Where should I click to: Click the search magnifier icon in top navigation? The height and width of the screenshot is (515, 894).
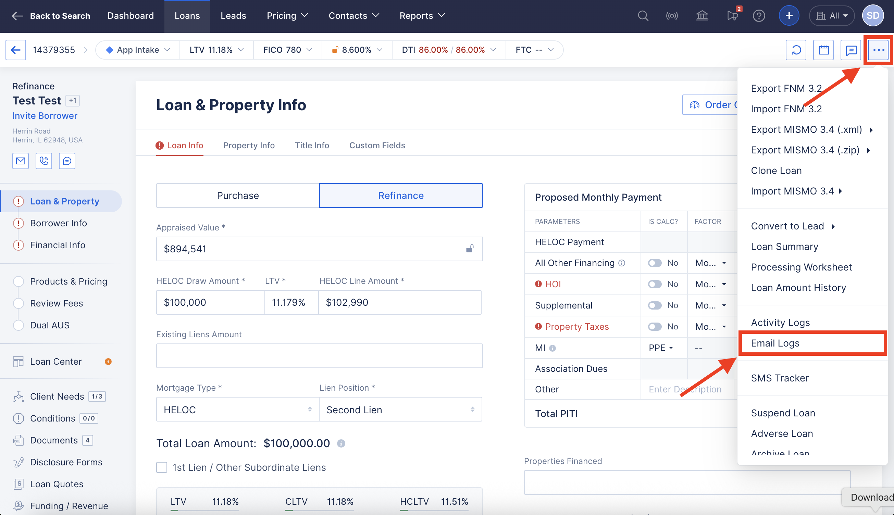643,16
